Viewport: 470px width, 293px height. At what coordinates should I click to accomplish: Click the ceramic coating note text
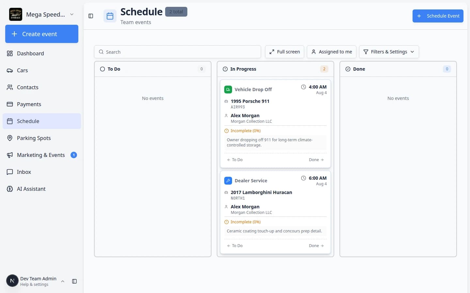[274, 231]
